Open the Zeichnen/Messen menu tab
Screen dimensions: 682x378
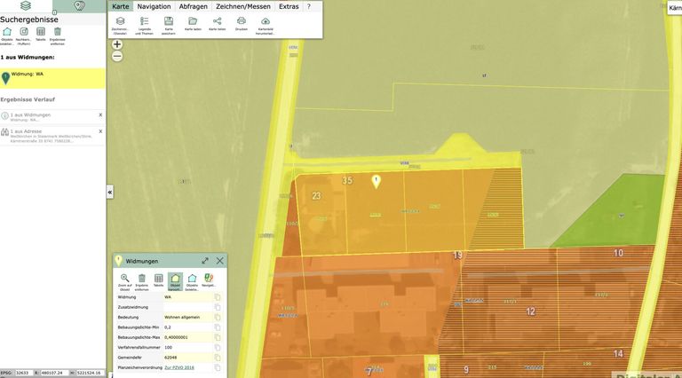(x=243, y=6)
